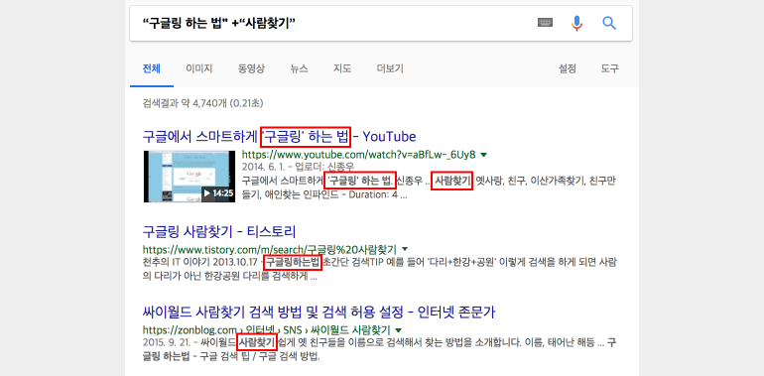Open the on-screen keyboard icon
The width and height of the screenshot is (764, 376).
pos(545,23)
